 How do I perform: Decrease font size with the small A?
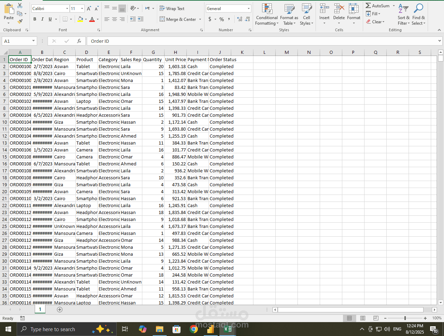click(x=96, y=8)
